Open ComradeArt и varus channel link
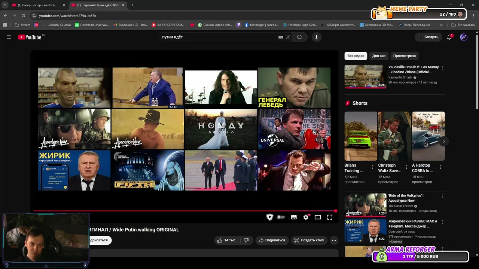The height and width of the screenshot is (269, 479). 402,232
